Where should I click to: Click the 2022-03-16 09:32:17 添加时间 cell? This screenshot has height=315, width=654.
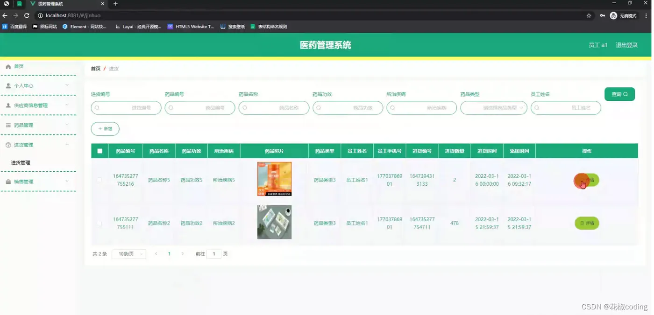click(519, 180)
